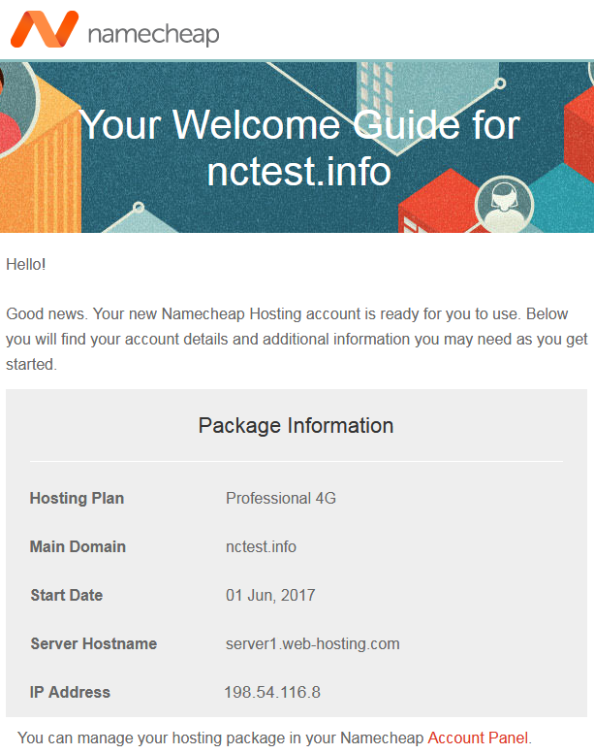Click the orange Namecheap logo icon
This screenshot has width=594, height=754.
tap(44, 30)
